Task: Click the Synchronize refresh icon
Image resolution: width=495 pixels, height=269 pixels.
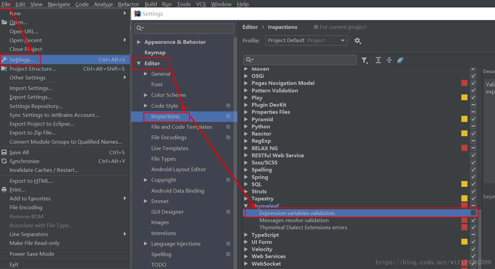Action: (x=4, y=161)
